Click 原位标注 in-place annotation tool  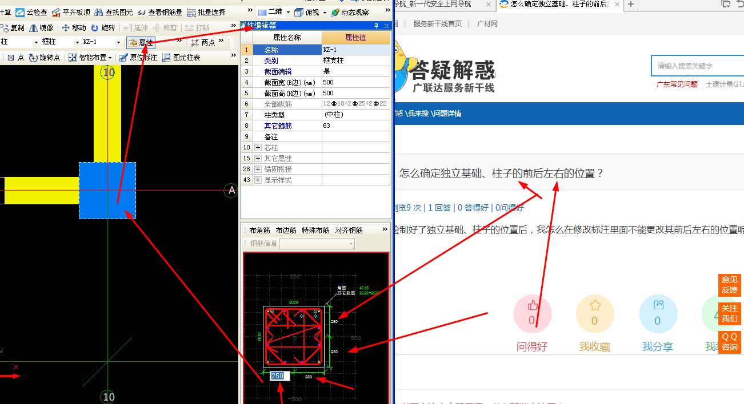(138, 58)
